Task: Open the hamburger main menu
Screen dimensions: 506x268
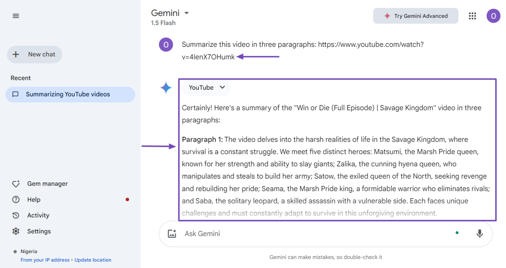Action: click(16, 16)
